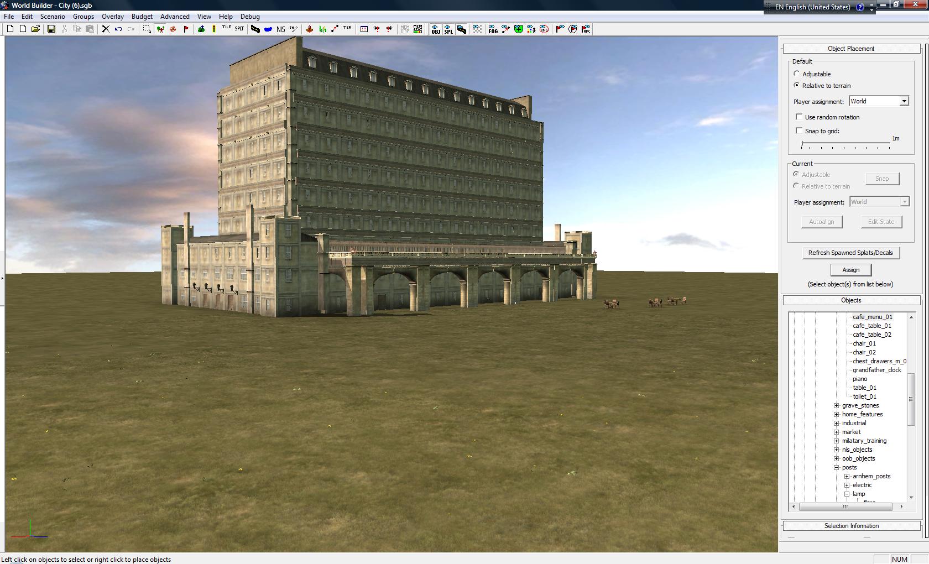
Task: Click the Objects panel header
Action: pyautogui.click(x=851, y=300)
